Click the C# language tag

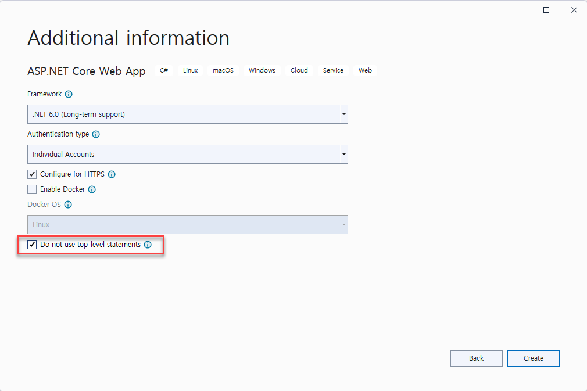pos(164,70)
